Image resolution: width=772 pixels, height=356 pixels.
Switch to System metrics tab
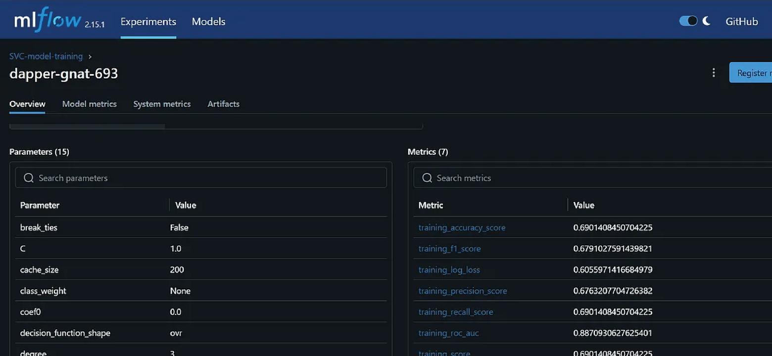pos(162,104)
